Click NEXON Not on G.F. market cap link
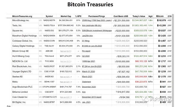Image resolution: width=178 pixels, height=107 pixels. click(x=66, y=62)
